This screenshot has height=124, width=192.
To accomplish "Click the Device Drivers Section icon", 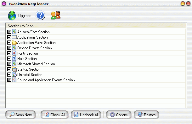I will click(x=14, y=48).
